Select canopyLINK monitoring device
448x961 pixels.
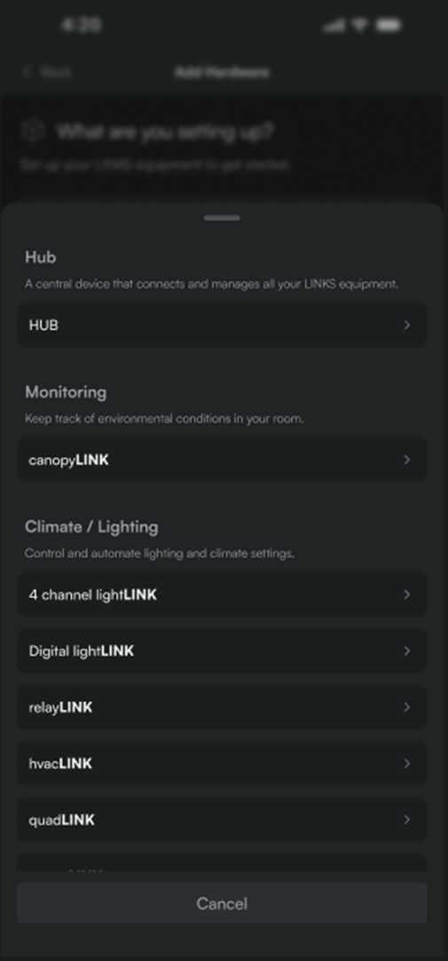point(222,461)
